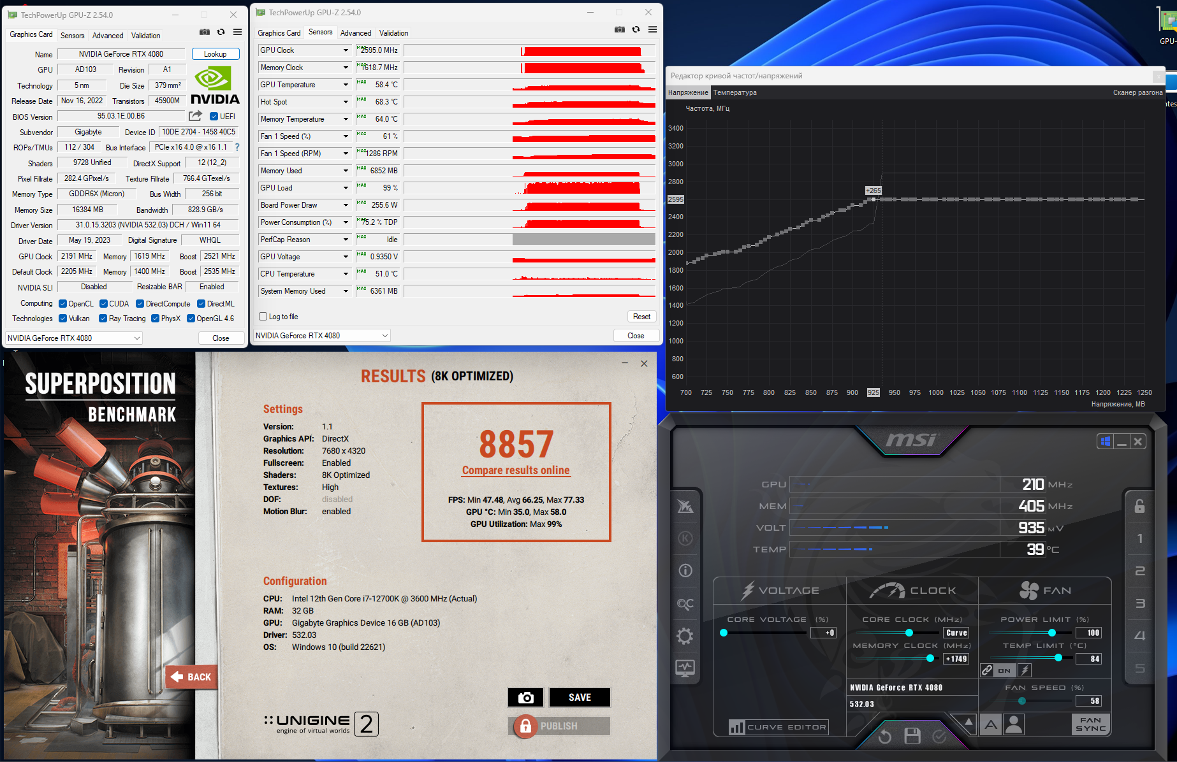Take a screenshot in GPU-Z Graphics Card window
Image resolution: width=1177 pixels, height=762 pixels.
[x=205, y=32]
